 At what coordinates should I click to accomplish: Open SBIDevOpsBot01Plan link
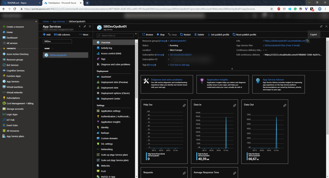click(x=282, y=46)
